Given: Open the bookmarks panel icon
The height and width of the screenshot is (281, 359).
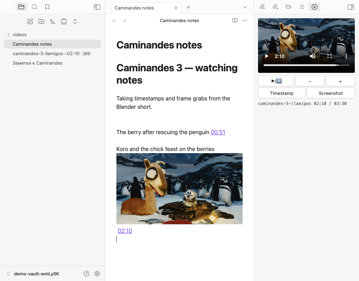Looking at the screenshot, I should pyautogui.click(x=47, y=7).
